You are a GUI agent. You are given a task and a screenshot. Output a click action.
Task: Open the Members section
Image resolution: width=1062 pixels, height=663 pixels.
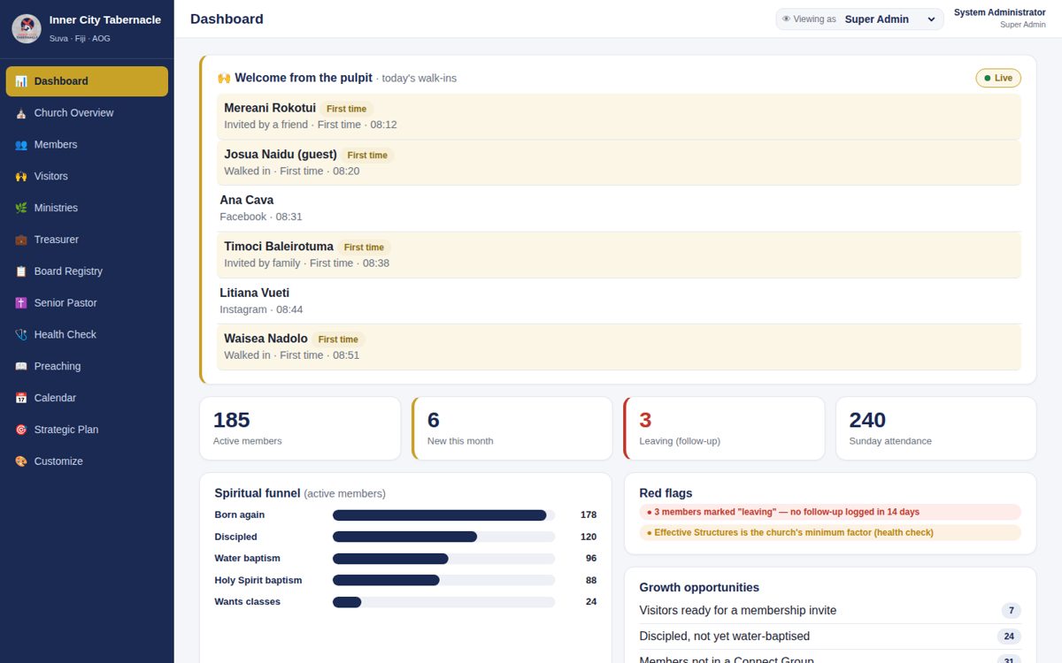87,145
